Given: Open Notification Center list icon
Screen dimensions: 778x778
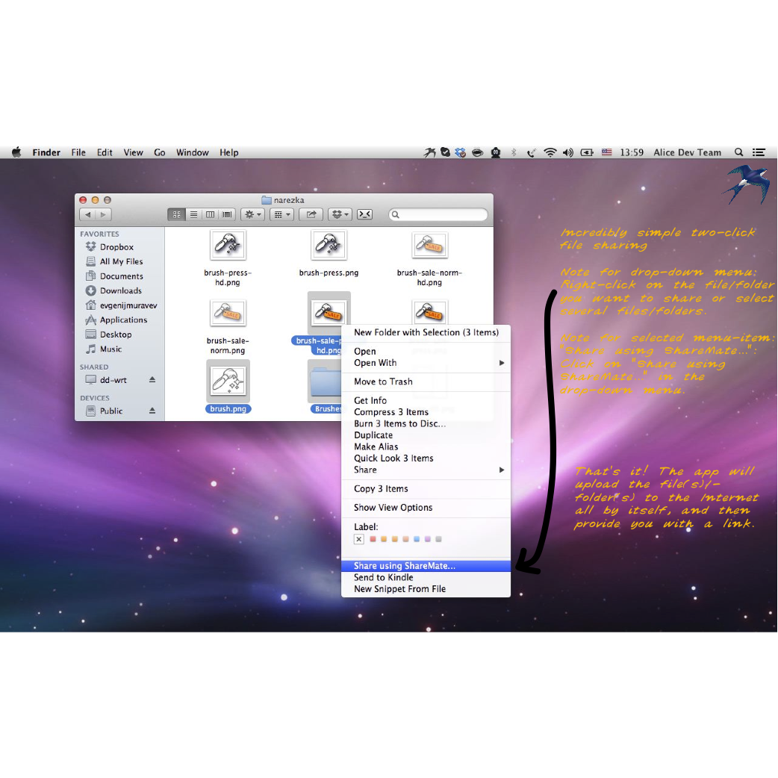Looking at the screenshot, I should coord(759,152).
